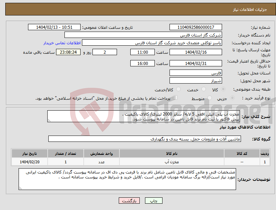Click the -- item code cell

pos(242,162)
